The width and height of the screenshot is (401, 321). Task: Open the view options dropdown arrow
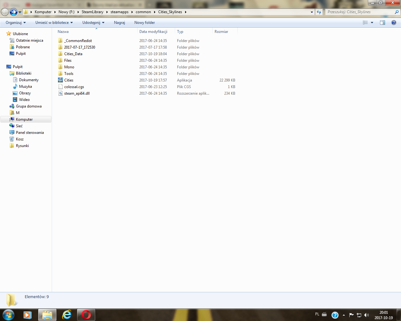372,23
